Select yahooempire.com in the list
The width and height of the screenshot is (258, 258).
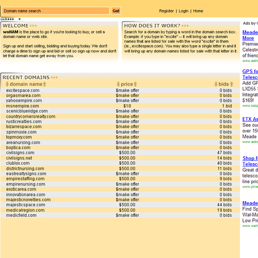[24, 101]
